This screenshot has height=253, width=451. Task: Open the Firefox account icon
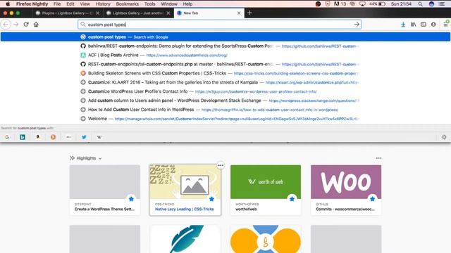pos(433,25)
